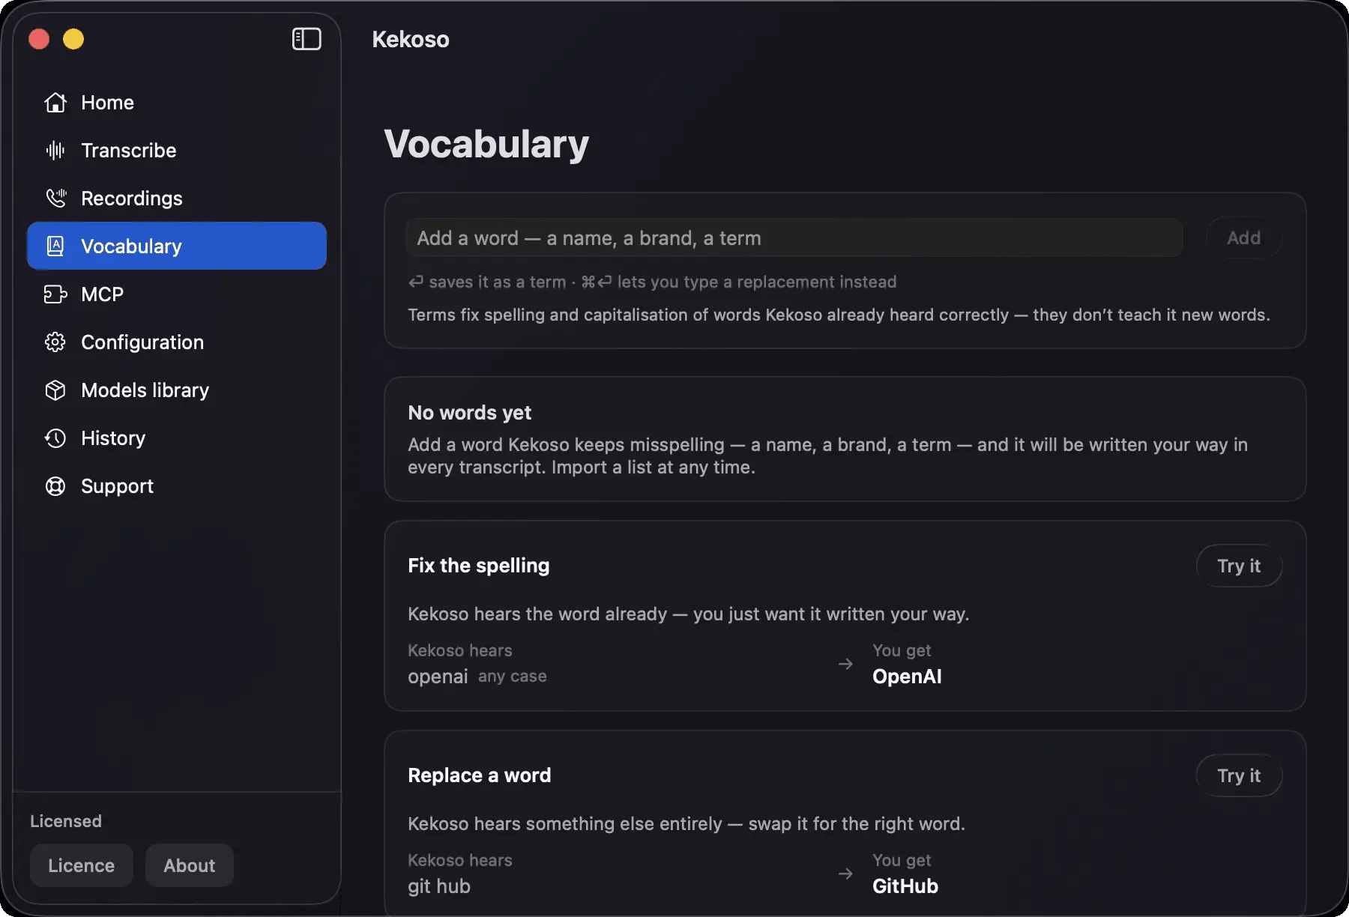
Task: Toggle the sidebar collapse icon
Action: point(307,39)
